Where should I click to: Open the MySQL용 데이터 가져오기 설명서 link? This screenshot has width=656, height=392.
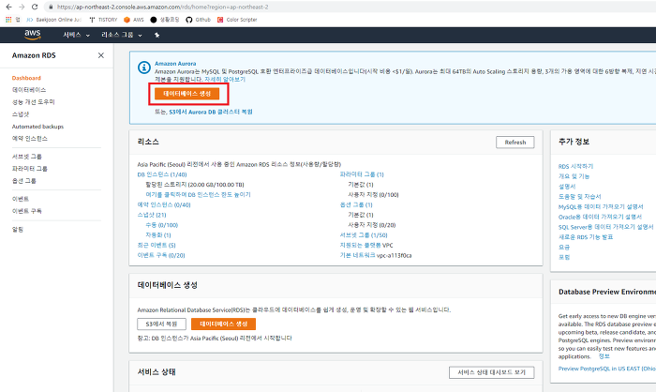tap(601, 207)
